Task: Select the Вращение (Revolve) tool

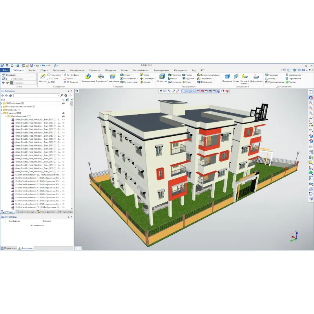Action: coord(101,77)
